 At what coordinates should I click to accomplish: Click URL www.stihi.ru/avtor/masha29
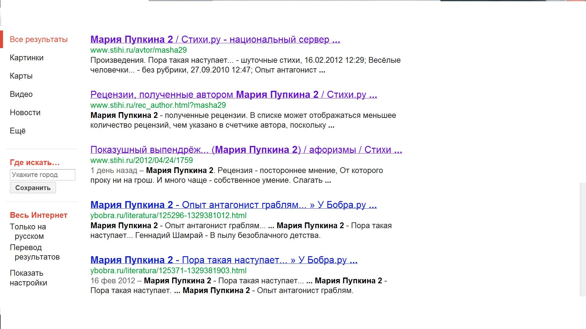139,50
